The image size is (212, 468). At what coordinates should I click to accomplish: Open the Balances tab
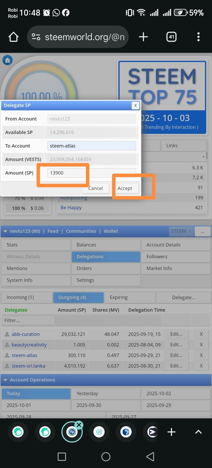106,245
